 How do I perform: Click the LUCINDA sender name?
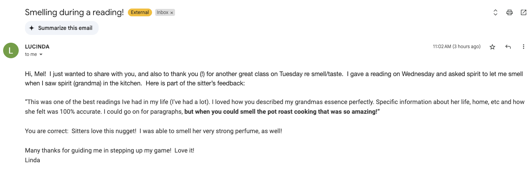pos(37,47)
